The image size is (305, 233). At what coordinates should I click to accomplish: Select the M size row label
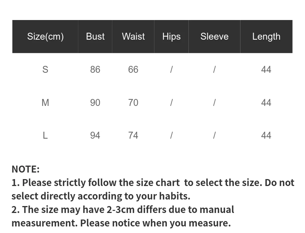pyautogui.click(x=45, y=102)
